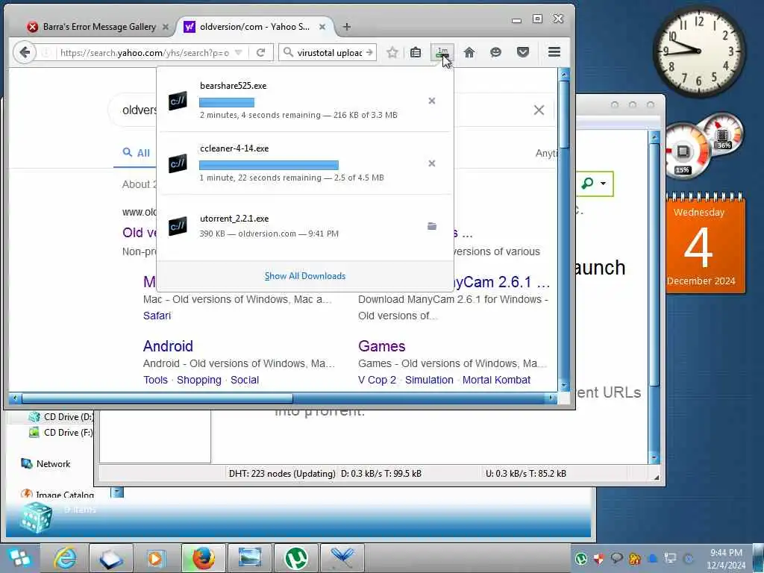Open a new browser tab
The height and width of the screenshot is (573, 764).
(347, 27)
